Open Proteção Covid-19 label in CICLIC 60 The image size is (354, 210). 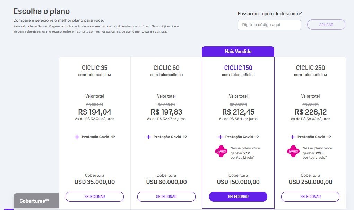point(170,137)
